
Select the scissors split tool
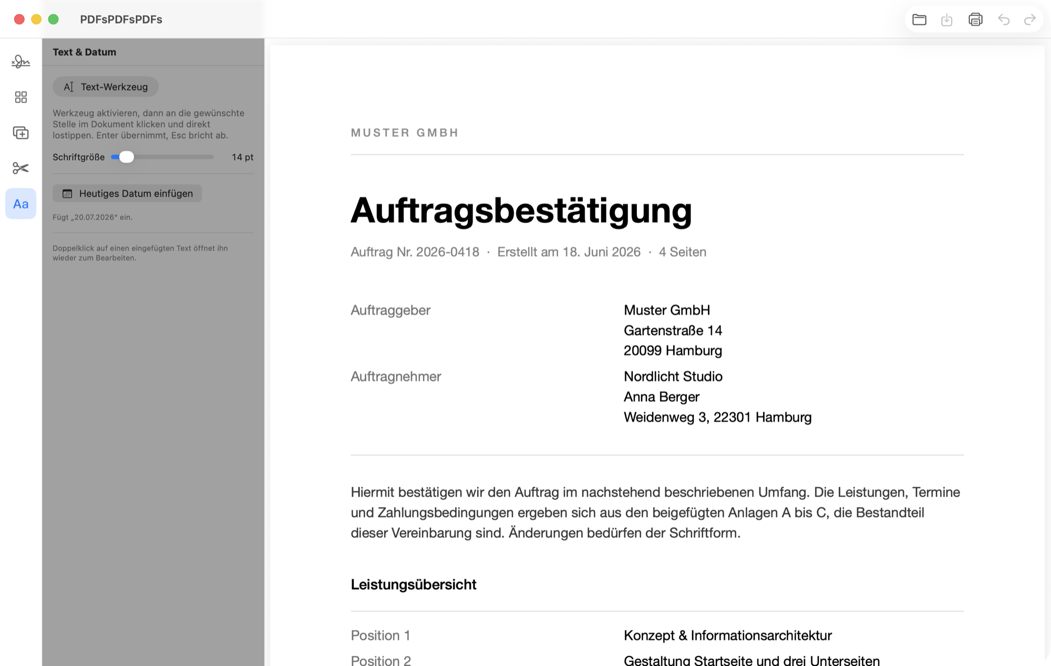[20, 168]
